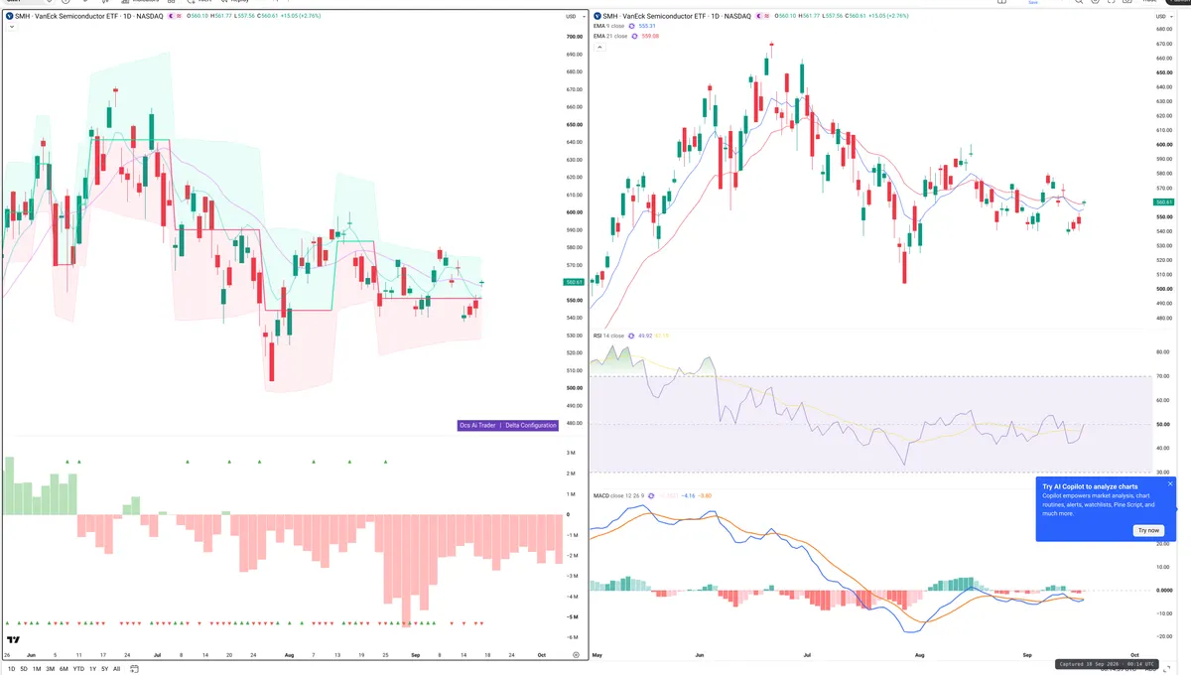Click the VanEck logo in the right chart title
Viewport: 1191px width, 675px height.
click(596, 17)
